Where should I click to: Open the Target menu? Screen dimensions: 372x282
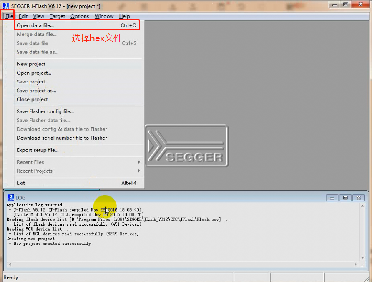[x=57, y=16]
